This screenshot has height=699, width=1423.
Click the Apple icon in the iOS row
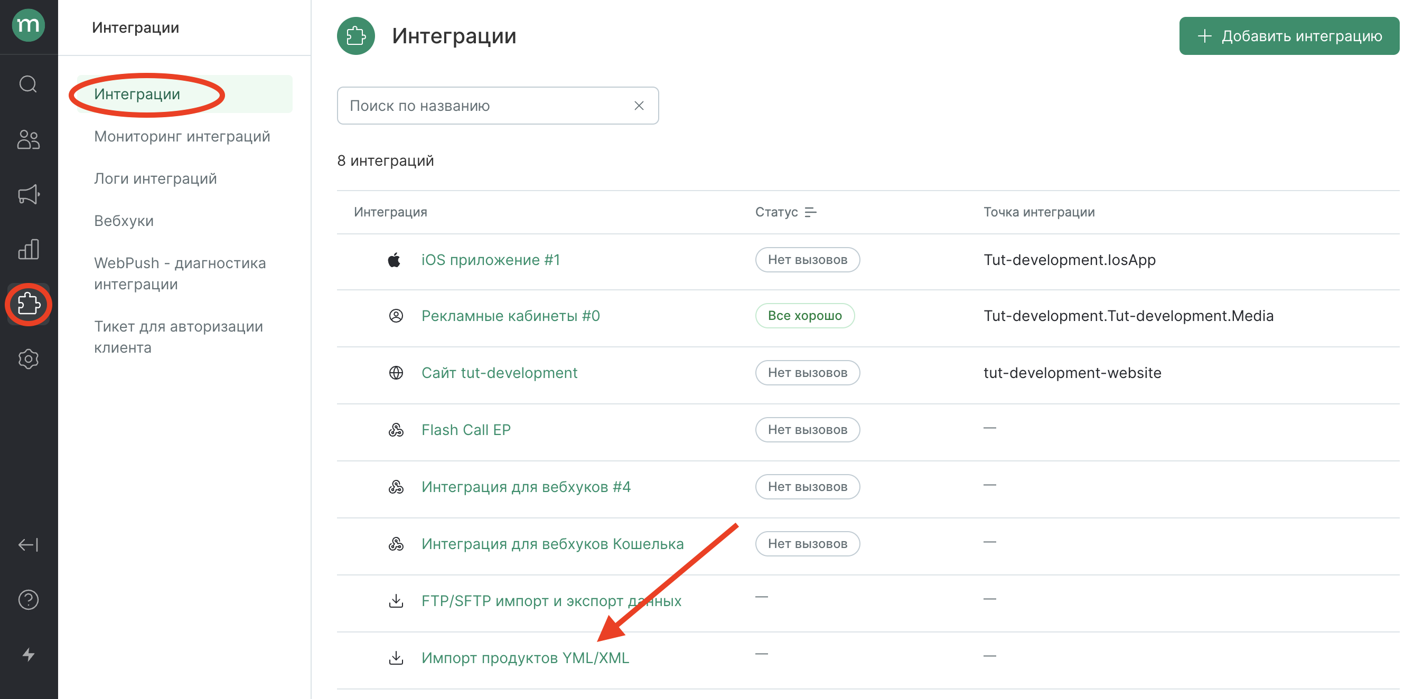395,260
